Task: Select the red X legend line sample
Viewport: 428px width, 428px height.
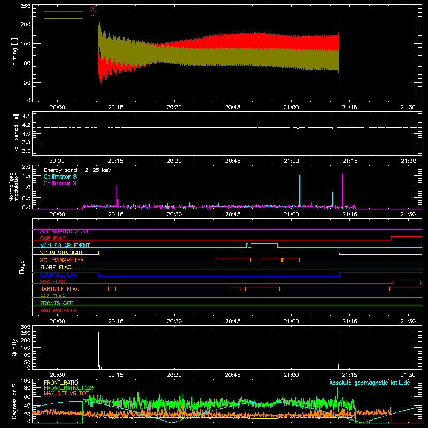Action: [63, 11]
